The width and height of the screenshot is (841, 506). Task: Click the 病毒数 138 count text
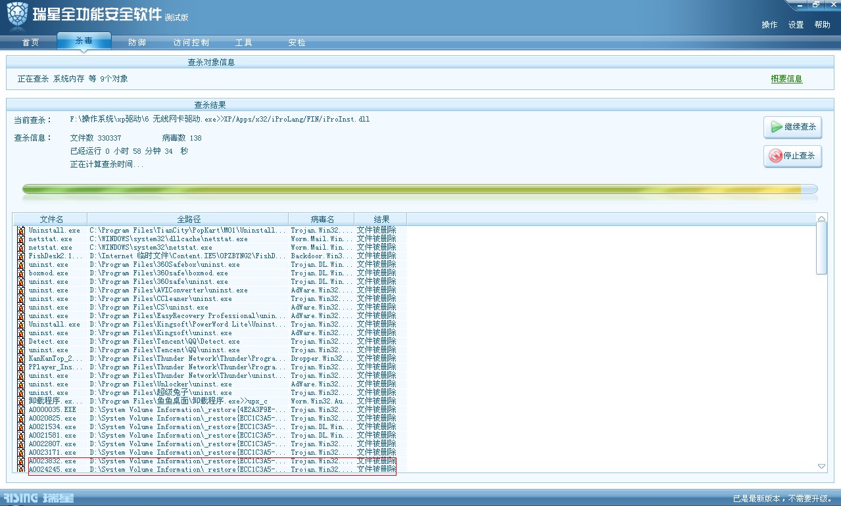click(x=182, y=138)
